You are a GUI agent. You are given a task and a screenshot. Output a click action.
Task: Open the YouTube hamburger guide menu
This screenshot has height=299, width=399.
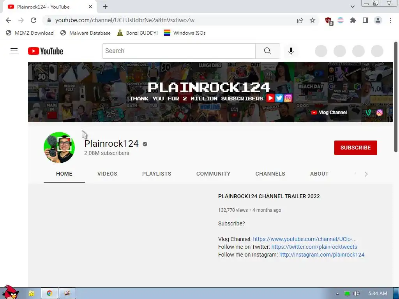14,51
